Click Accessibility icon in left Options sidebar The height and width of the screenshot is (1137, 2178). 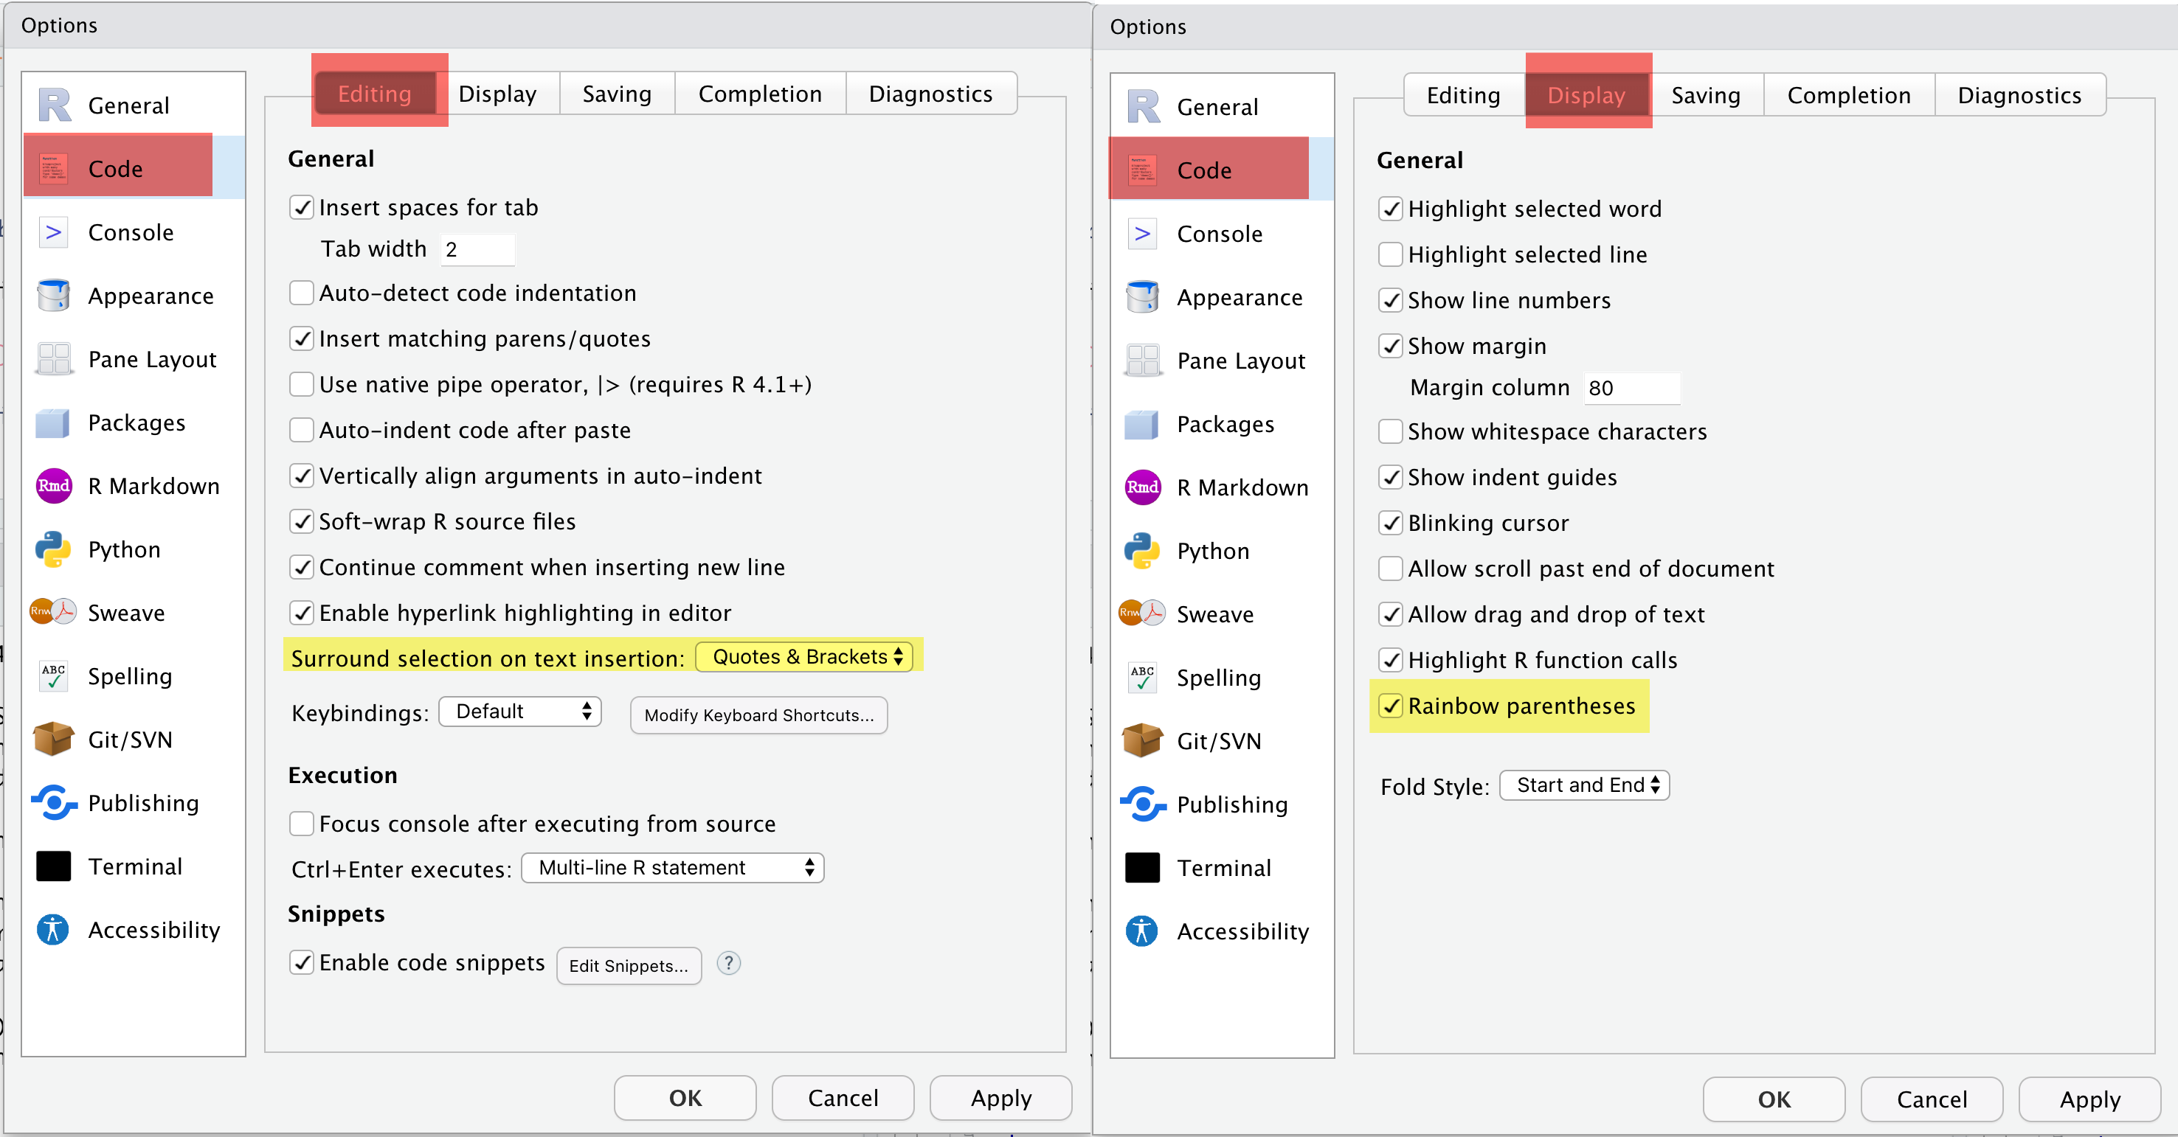point(53,929)
